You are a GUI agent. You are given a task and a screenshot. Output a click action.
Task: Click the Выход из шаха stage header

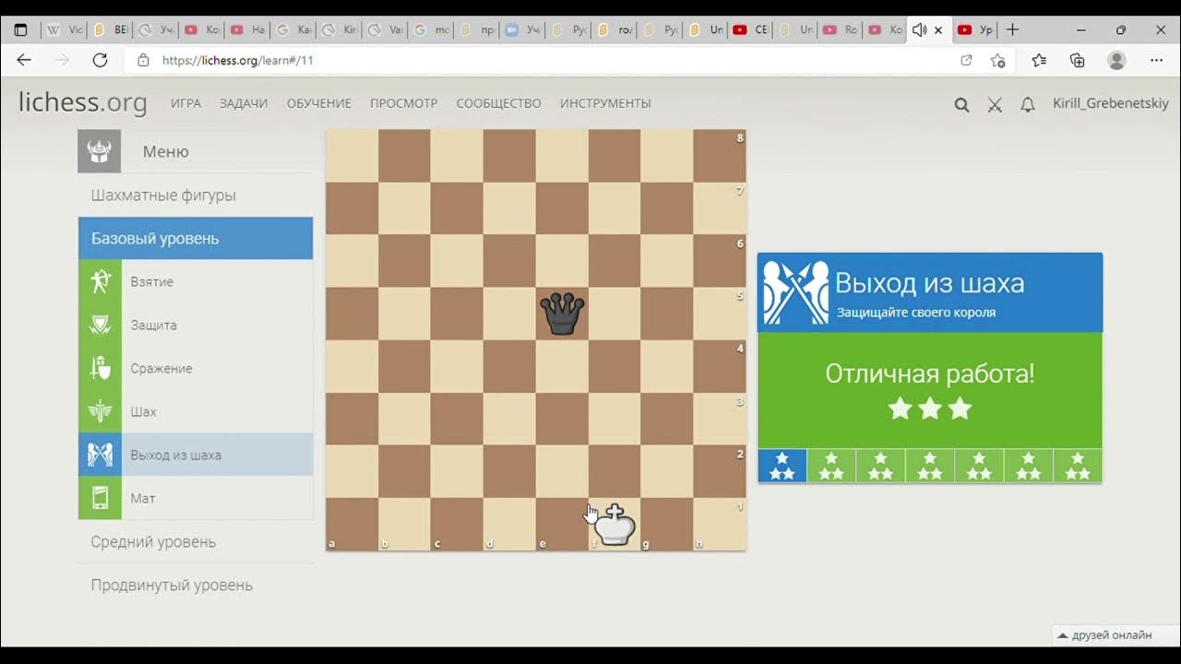[x=930, y=292]
